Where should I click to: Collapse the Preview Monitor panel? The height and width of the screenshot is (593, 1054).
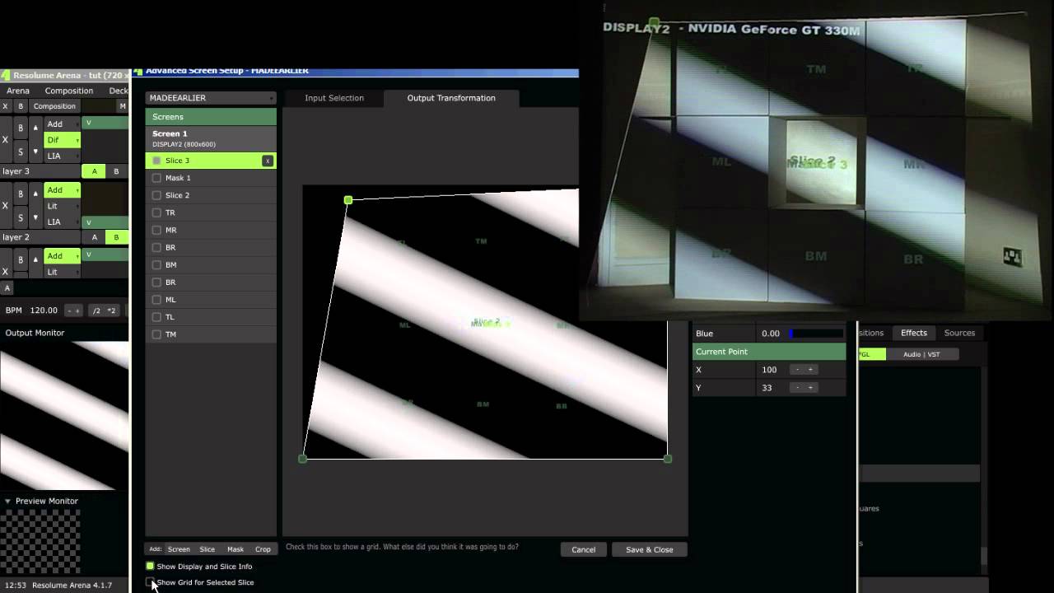coord(6,501)
